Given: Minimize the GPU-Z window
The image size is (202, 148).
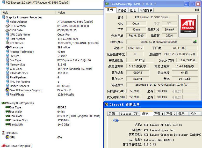Looking at the screenshot, I should click(x=186, y=4).
